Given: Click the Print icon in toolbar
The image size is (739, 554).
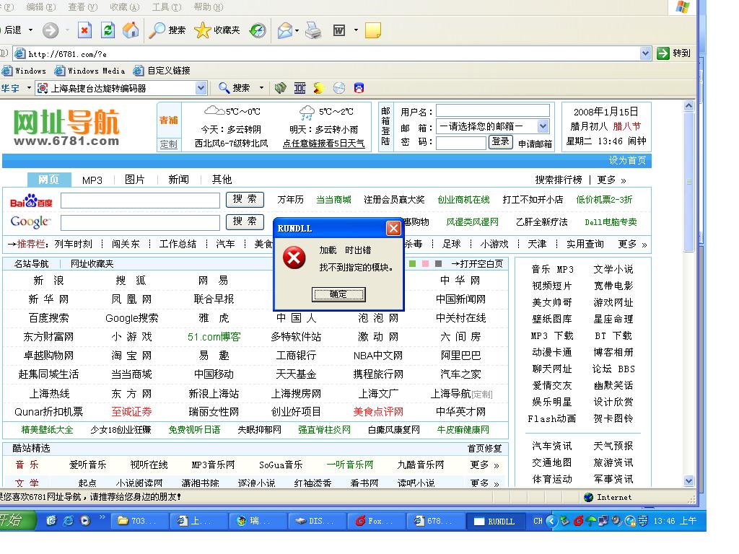Looking at the screenshot, I should coord(313,30).
